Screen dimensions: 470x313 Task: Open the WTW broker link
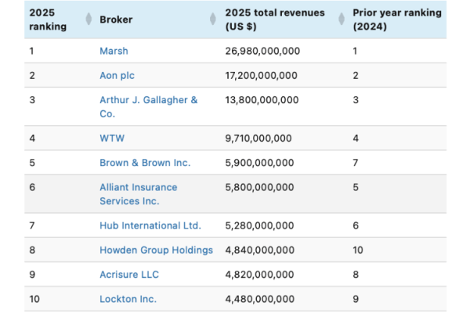coord(112,138)
